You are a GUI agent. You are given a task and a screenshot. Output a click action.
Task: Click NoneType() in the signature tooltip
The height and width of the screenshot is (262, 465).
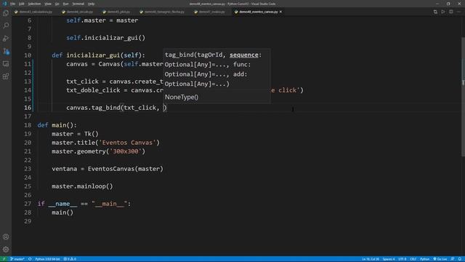[182, 97]
